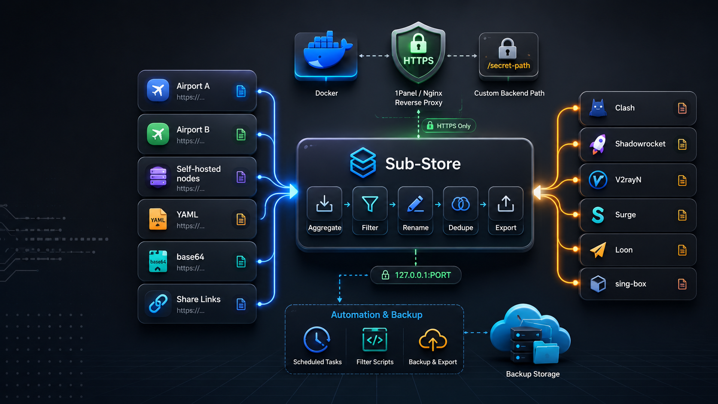
Task: Click the https:// URL under Self-hosted nodes
Action: [190, 188]
